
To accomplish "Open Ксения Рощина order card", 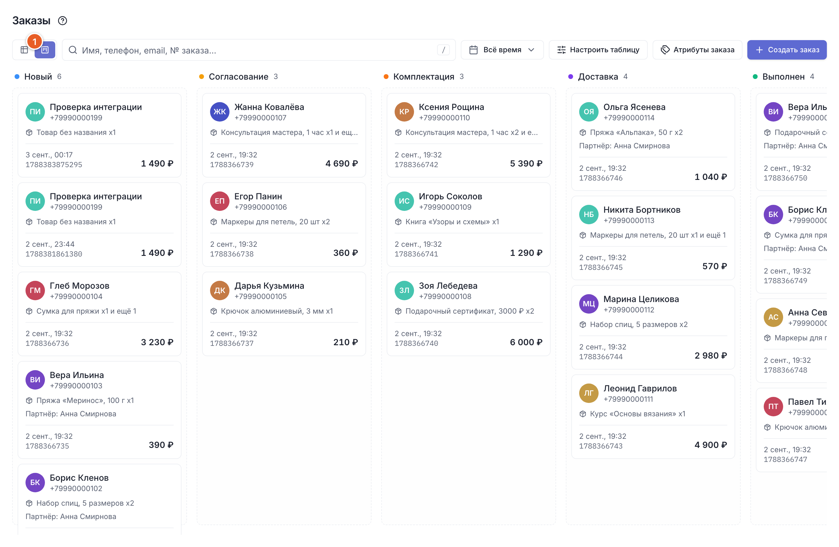I will (x=468, y=135).
